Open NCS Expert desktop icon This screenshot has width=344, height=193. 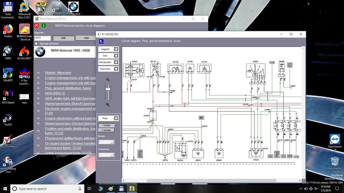coord(8,97)
